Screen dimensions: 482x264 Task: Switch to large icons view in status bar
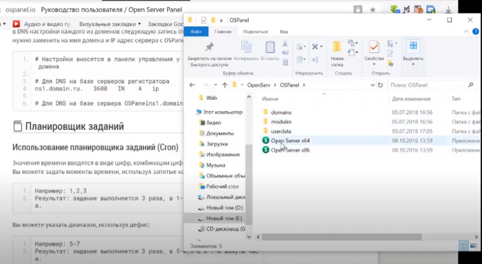click(473, 246)
